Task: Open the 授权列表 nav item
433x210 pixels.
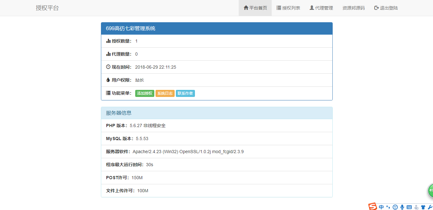Action: [288, 8]
